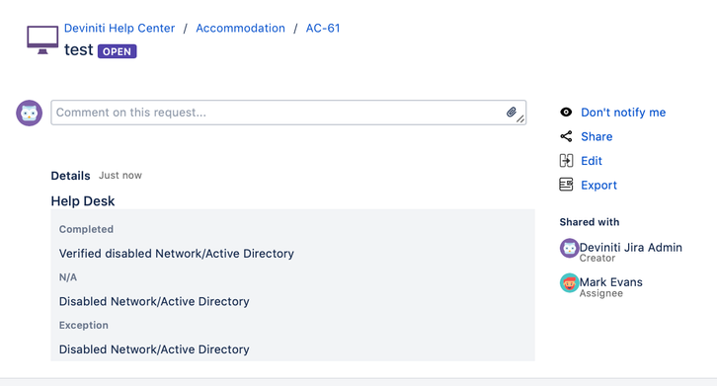This screenshot has width=717, height=386.
Task: Click the eye icon for notifications
Action: coord(566,113)
